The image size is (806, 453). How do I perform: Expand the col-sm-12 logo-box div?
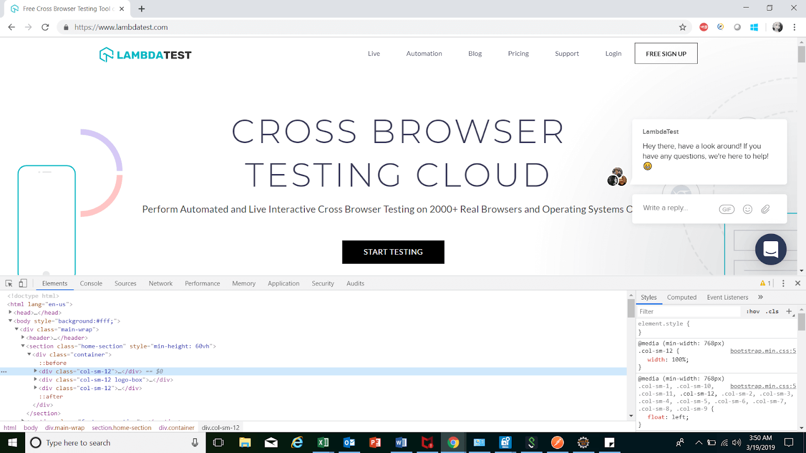point(36,380)
